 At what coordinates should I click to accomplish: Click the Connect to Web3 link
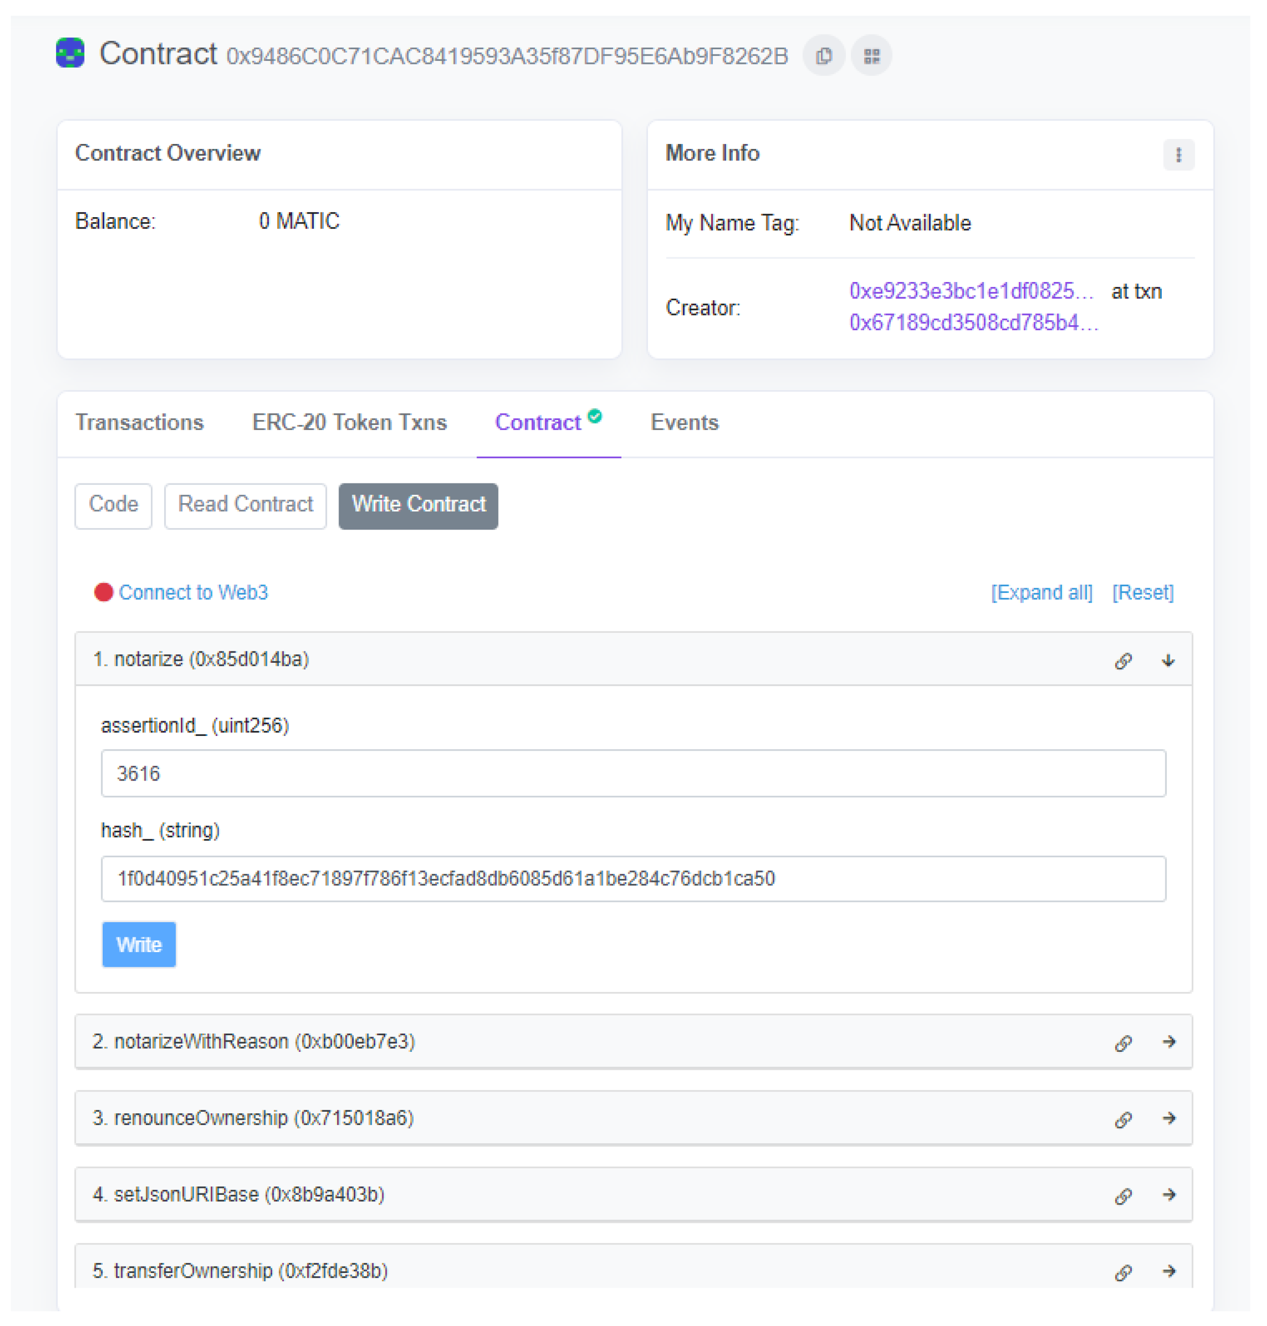(x=193, y=592)
